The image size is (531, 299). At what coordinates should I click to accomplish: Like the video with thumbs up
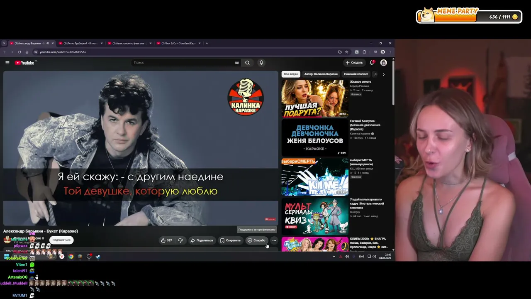click(167, 240)
